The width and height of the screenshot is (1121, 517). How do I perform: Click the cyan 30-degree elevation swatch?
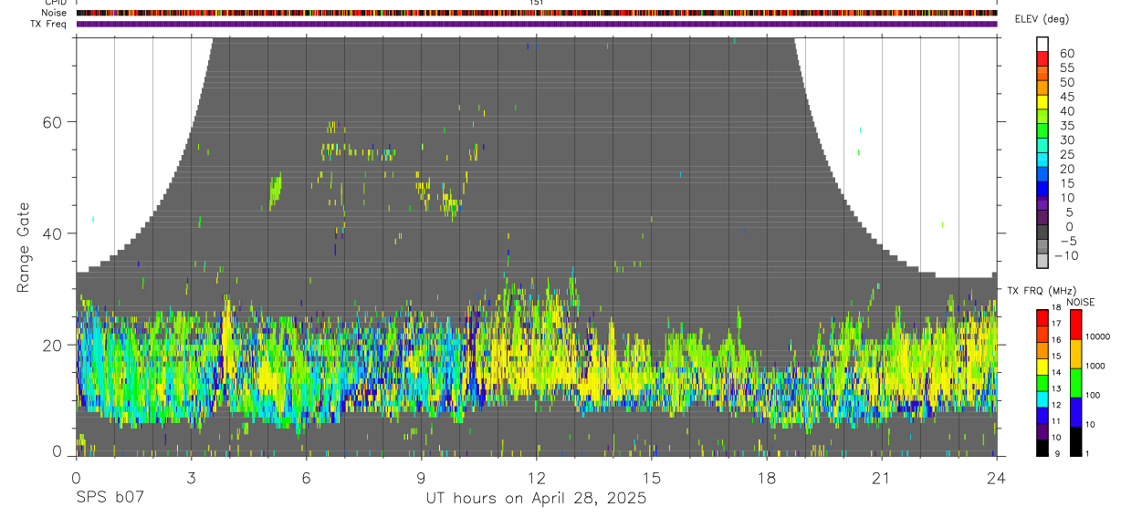point(1042,146)
